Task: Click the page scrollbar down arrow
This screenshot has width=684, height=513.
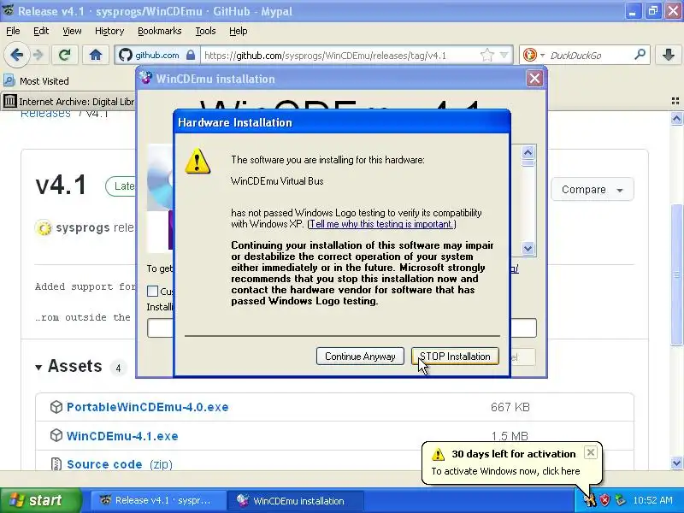Action: pos(676,463)
